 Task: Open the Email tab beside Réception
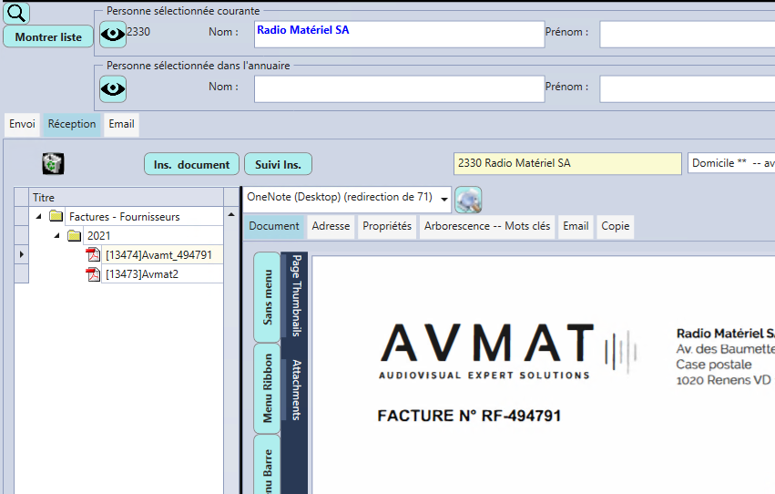click(122, 124)
